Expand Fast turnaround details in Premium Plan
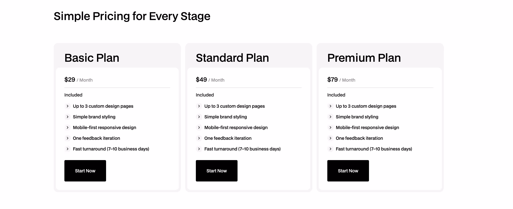 click(x=331, y=149)
